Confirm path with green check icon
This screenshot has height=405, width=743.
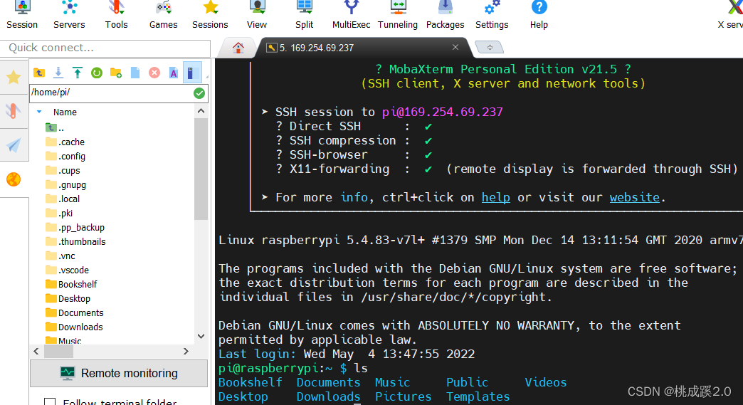199,93
